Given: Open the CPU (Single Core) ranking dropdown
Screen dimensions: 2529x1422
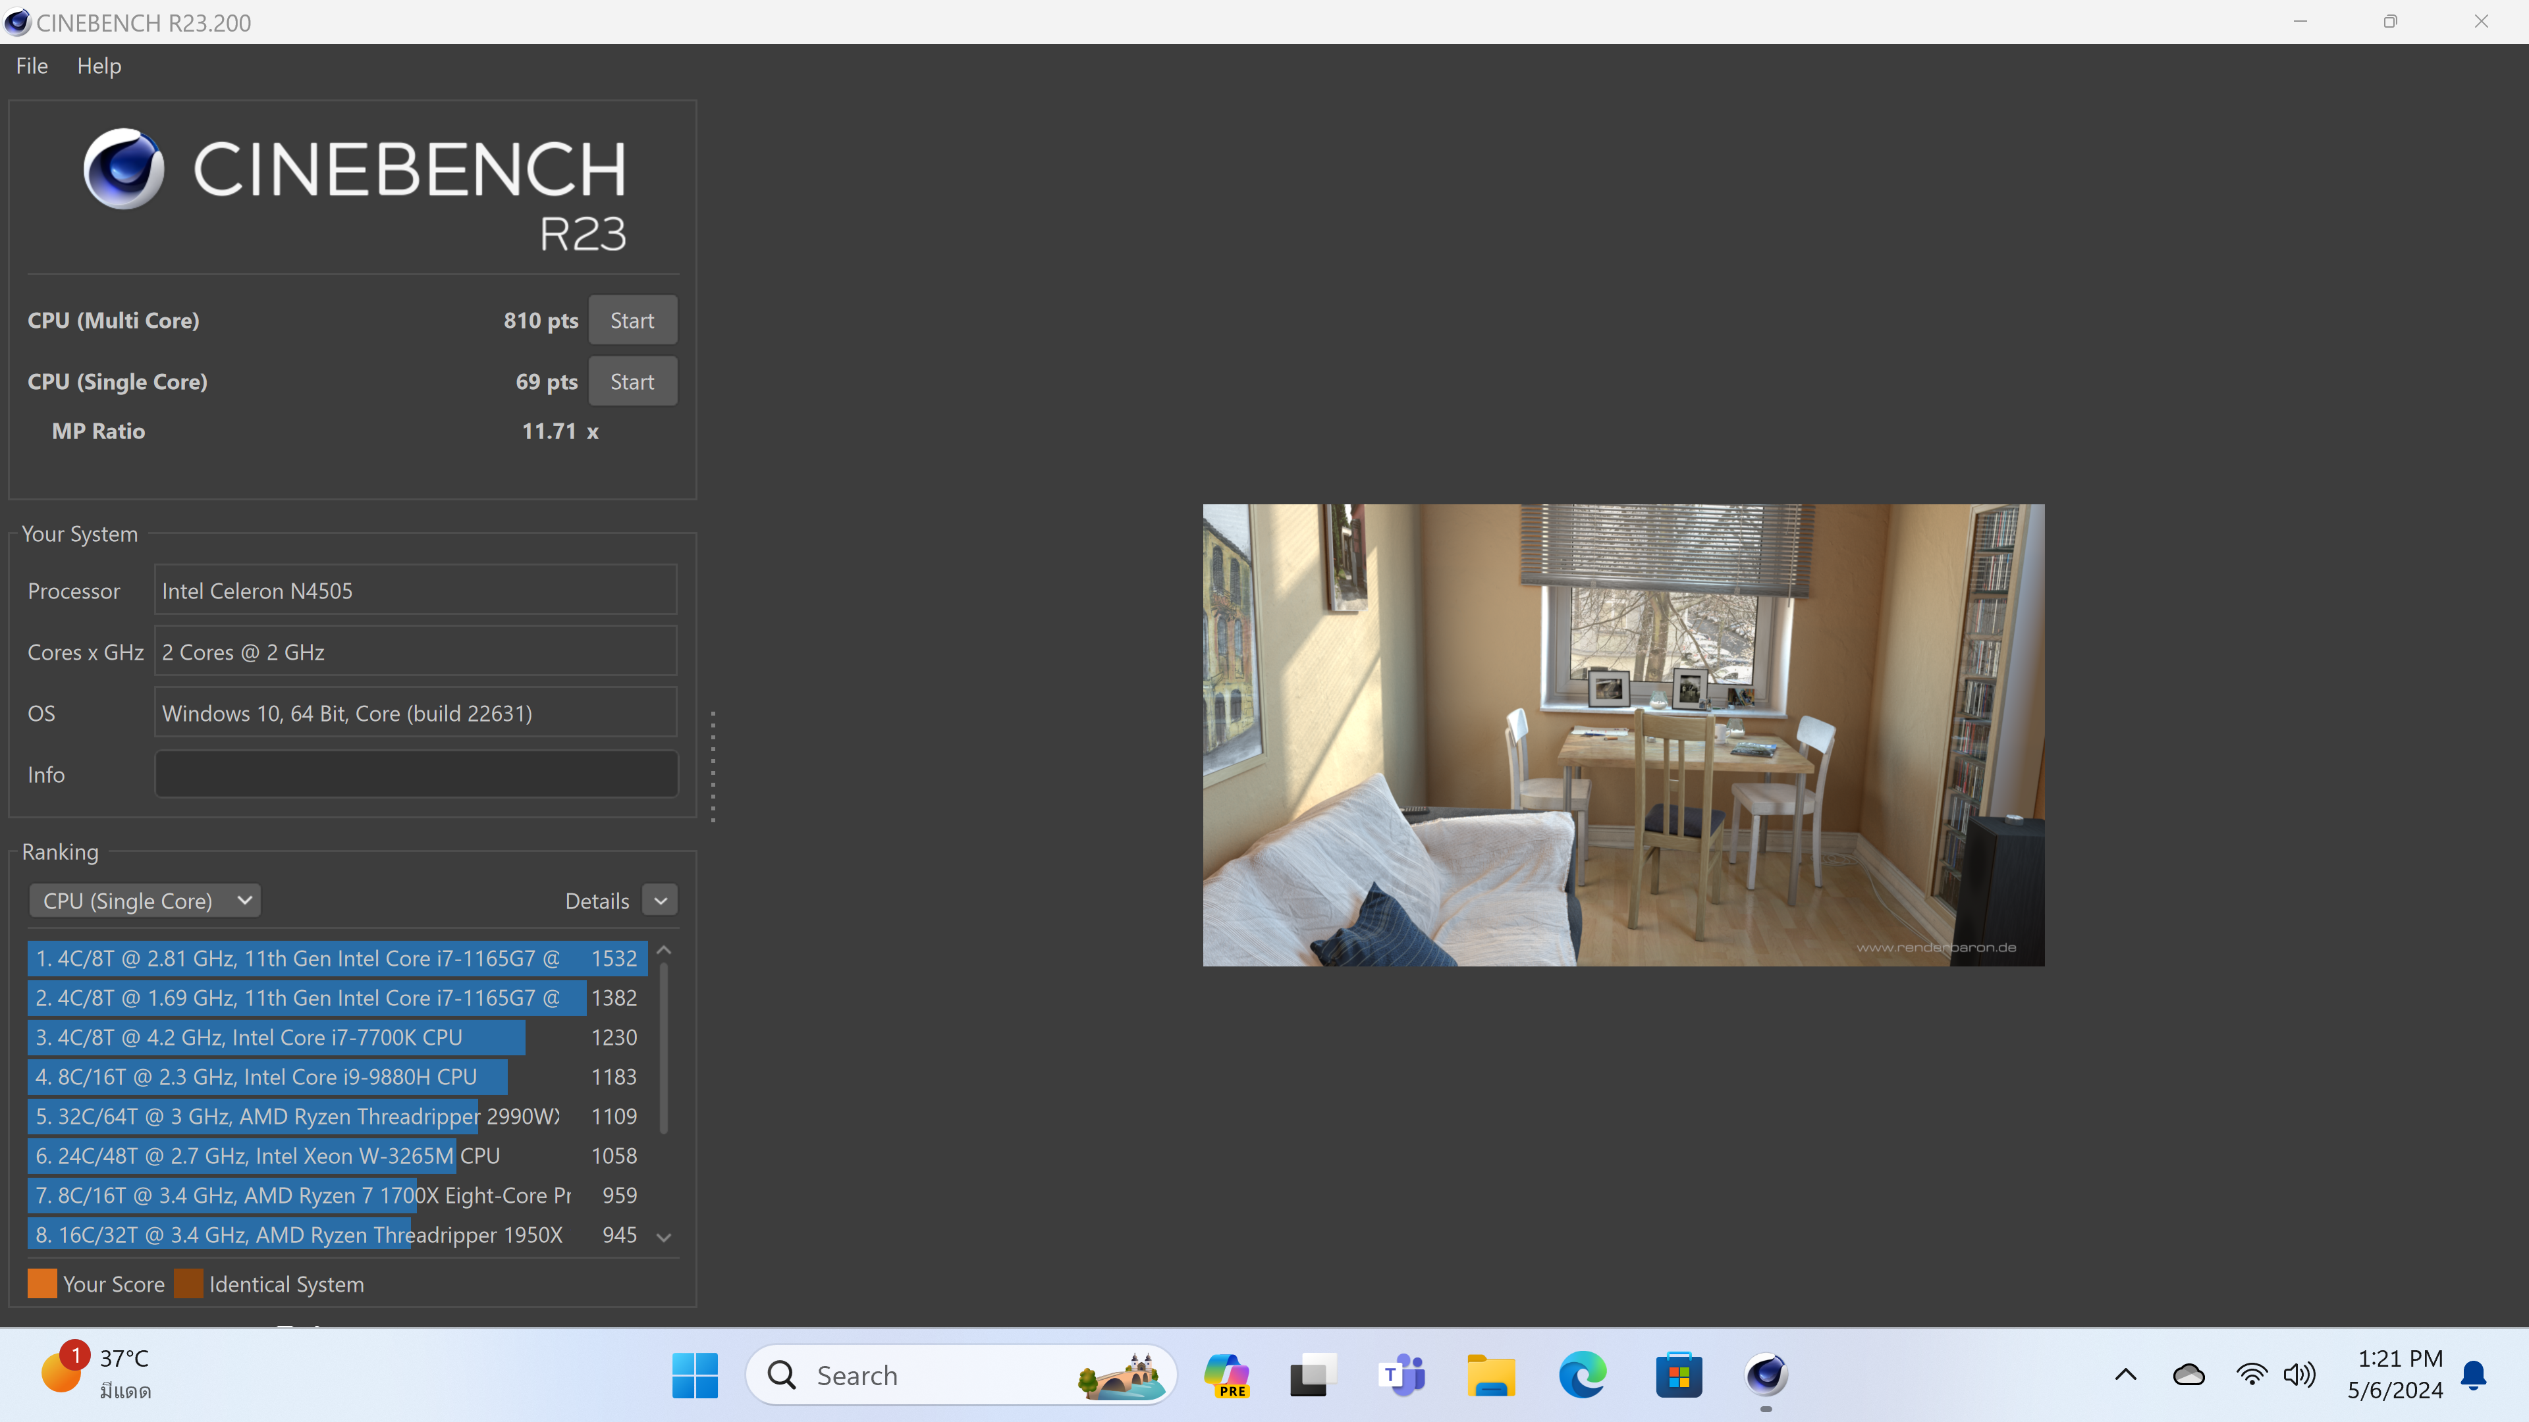Looking at the screenshot, I should (146, 900).
